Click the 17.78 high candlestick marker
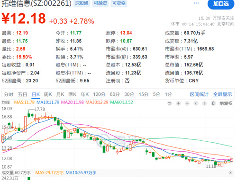Screen dimensions: 237x180 (39, 109)
